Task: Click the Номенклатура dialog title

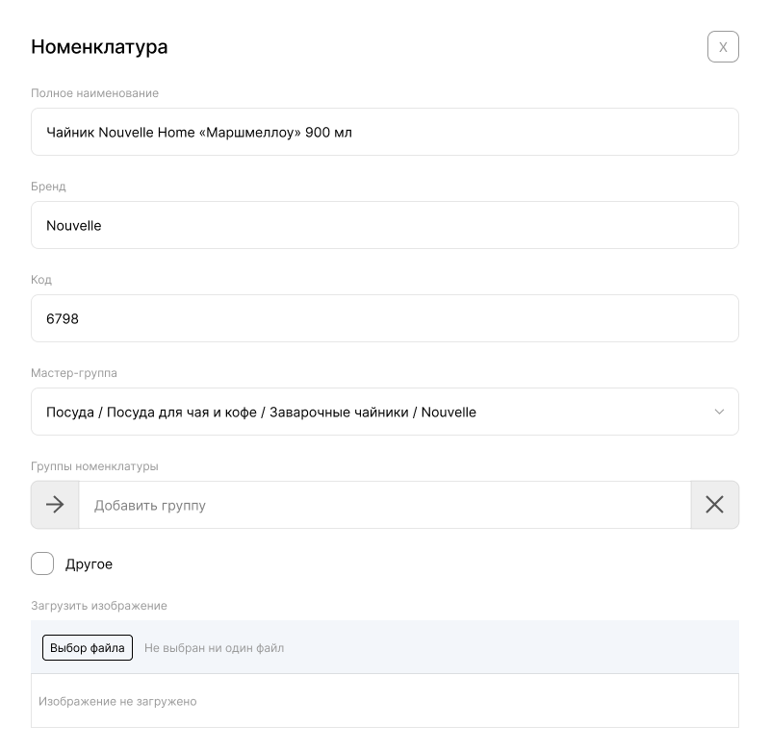Action: 99,47
